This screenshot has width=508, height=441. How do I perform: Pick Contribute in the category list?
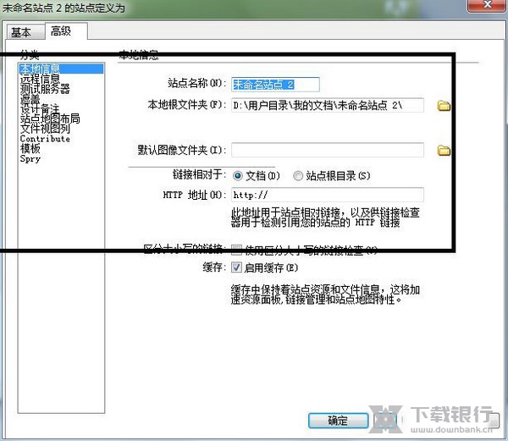pyautogui.click(x=44, y=139)
